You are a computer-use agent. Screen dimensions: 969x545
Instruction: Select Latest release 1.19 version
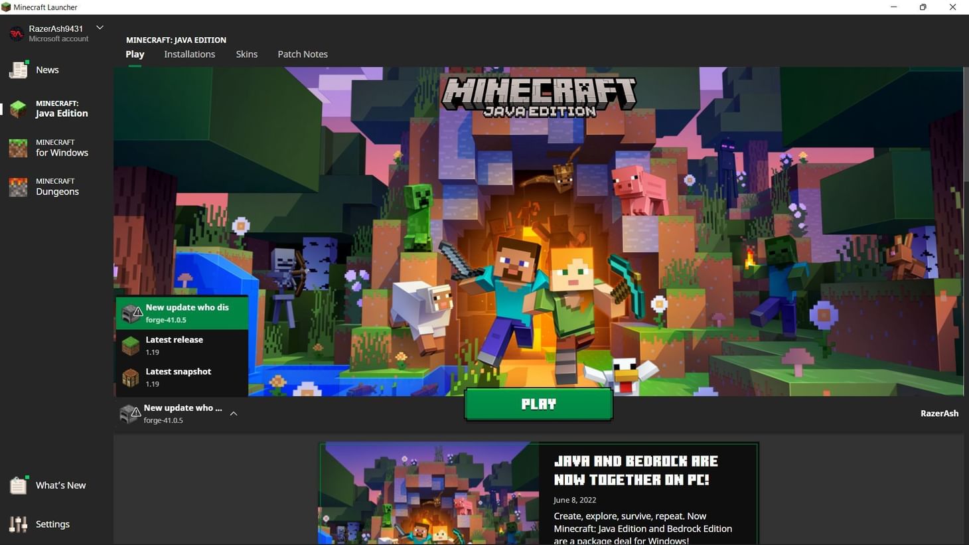pos(174,345)
